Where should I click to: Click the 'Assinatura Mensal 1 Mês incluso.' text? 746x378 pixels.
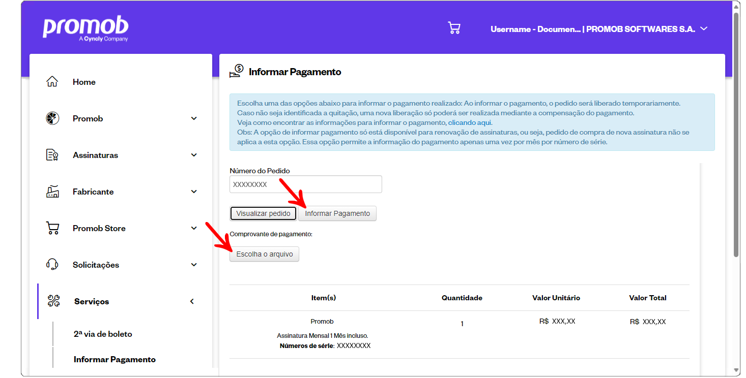coord(322,336)
